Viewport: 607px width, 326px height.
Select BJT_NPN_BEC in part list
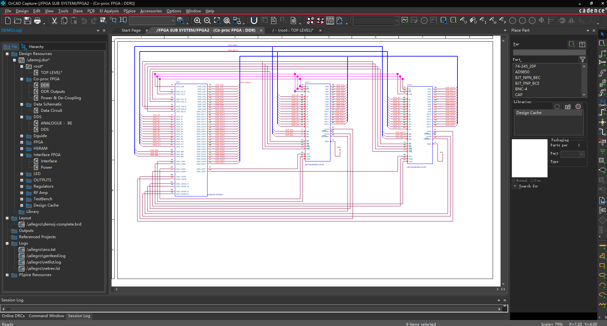point(527,78)
